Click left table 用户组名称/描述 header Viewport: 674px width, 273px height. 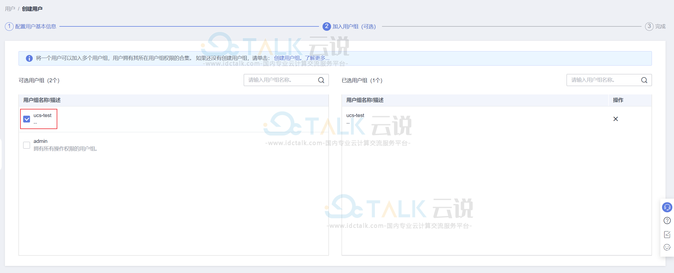[x=42, y=100]
